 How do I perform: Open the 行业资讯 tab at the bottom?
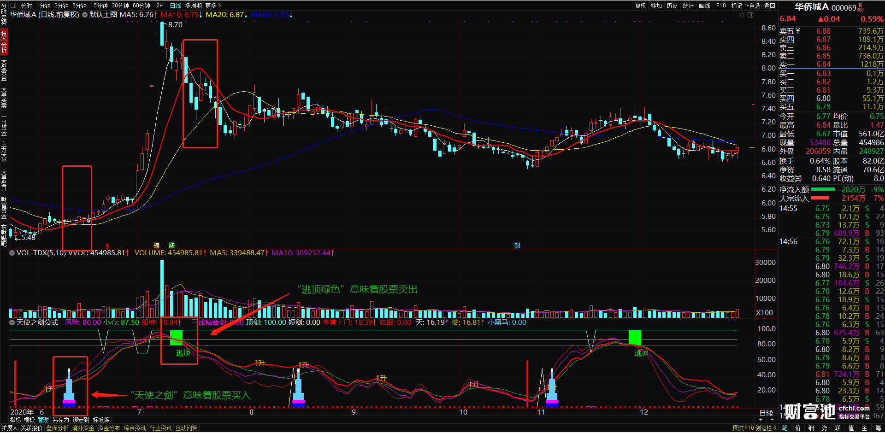[160, 428]
